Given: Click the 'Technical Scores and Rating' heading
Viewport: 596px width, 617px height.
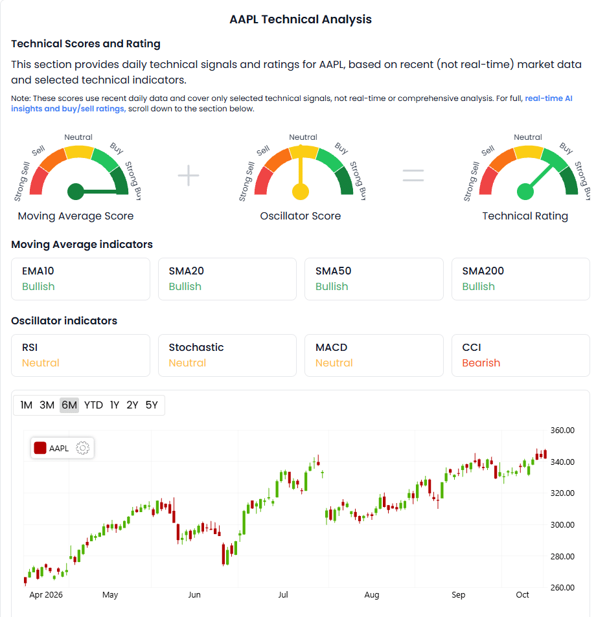Looking at the screenshot, I should (86, 43).
